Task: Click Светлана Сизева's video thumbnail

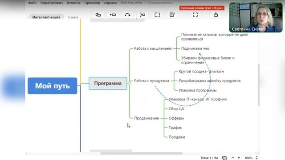Action: [256, 17]
